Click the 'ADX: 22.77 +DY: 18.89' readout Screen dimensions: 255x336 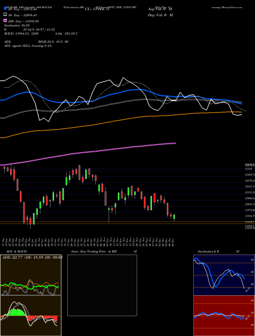[x=32, y=257]
